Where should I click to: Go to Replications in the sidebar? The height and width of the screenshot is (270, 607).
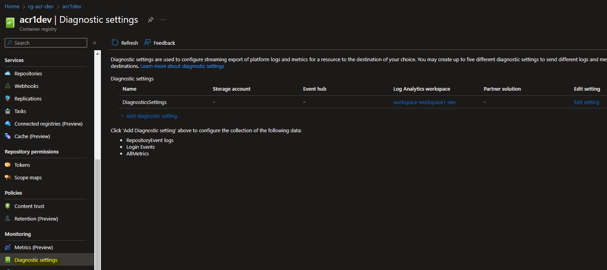(28, 99)
